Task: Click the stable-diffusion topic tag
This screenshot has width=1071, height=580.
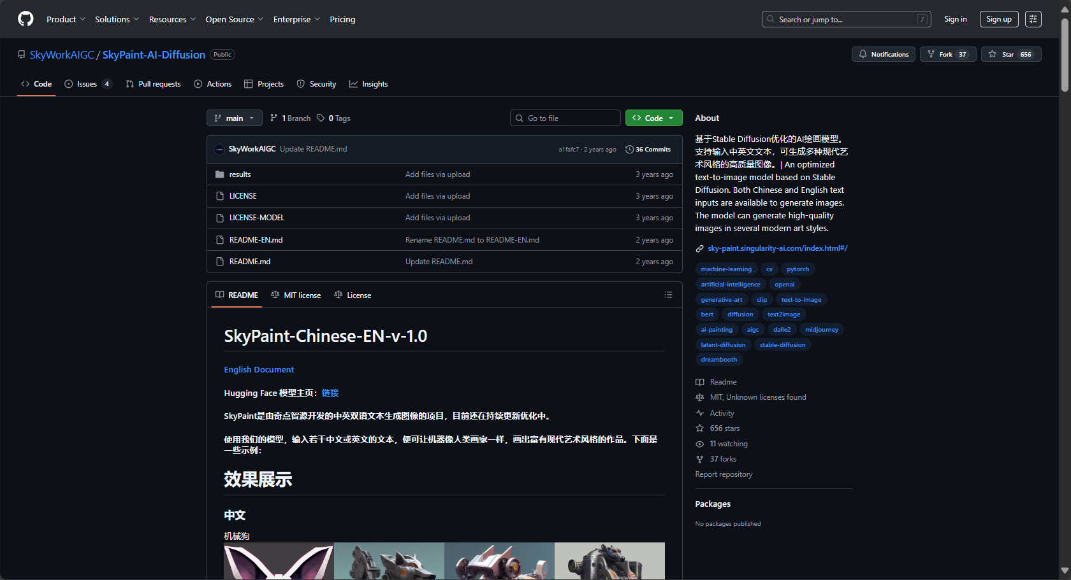Action: pos(782,345)
